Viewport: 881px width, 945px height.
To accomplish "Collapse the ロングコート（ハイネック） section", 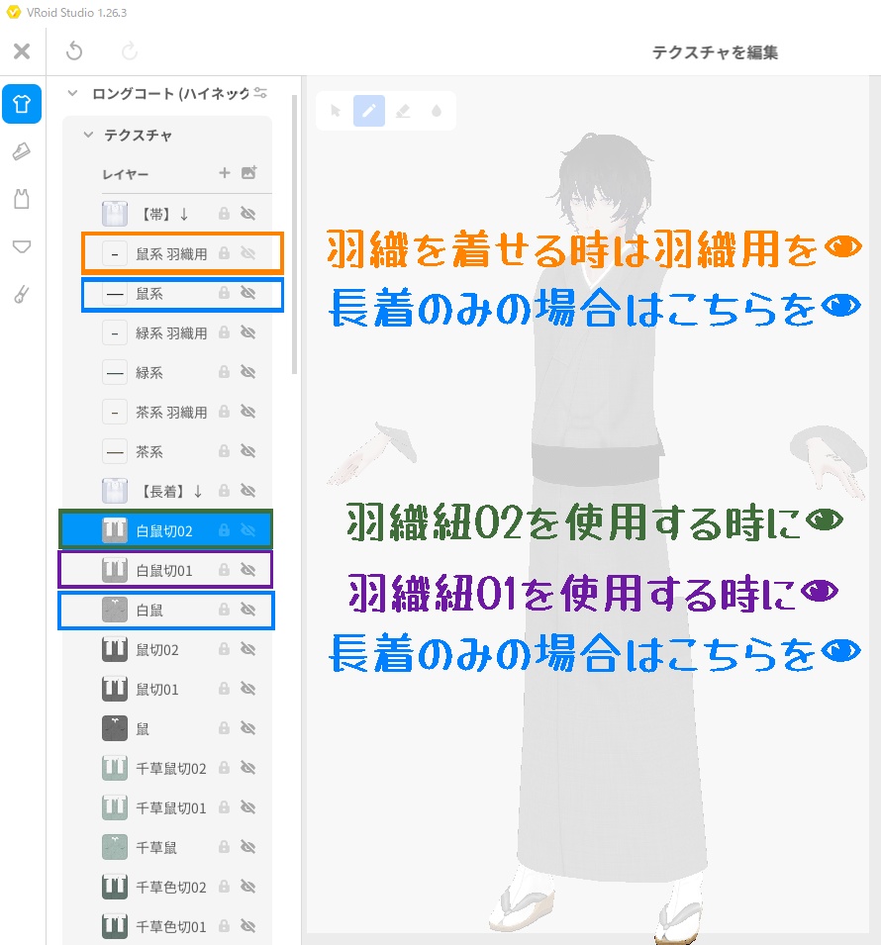I will tap(71, 92).
